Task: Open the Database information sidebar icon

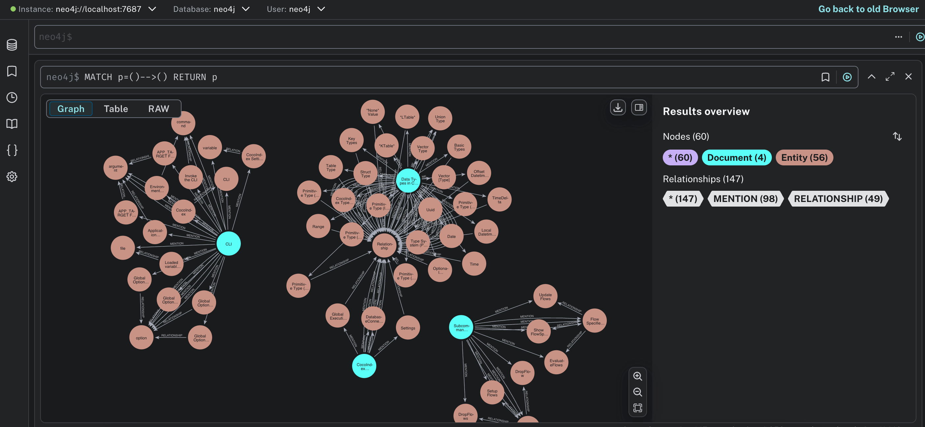Action: [12, 44]
